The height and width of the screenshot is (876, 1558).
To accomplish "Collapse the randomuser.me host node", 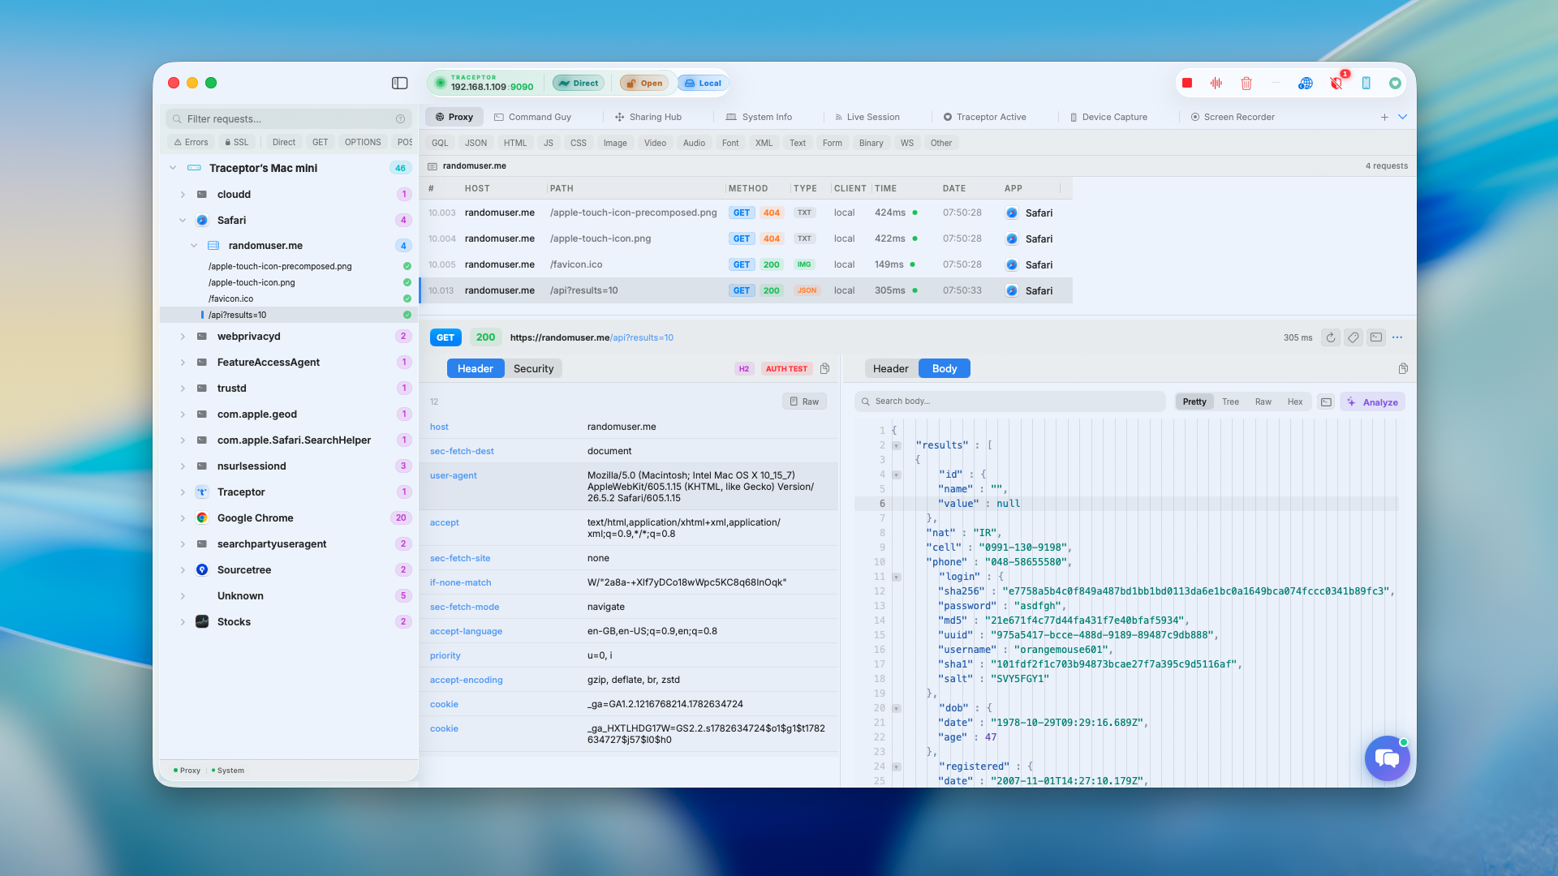I will pyautogui.click(x=194, y=246).
